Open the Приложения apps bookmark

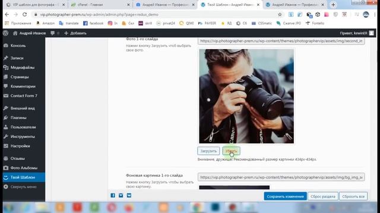(18, 23)
